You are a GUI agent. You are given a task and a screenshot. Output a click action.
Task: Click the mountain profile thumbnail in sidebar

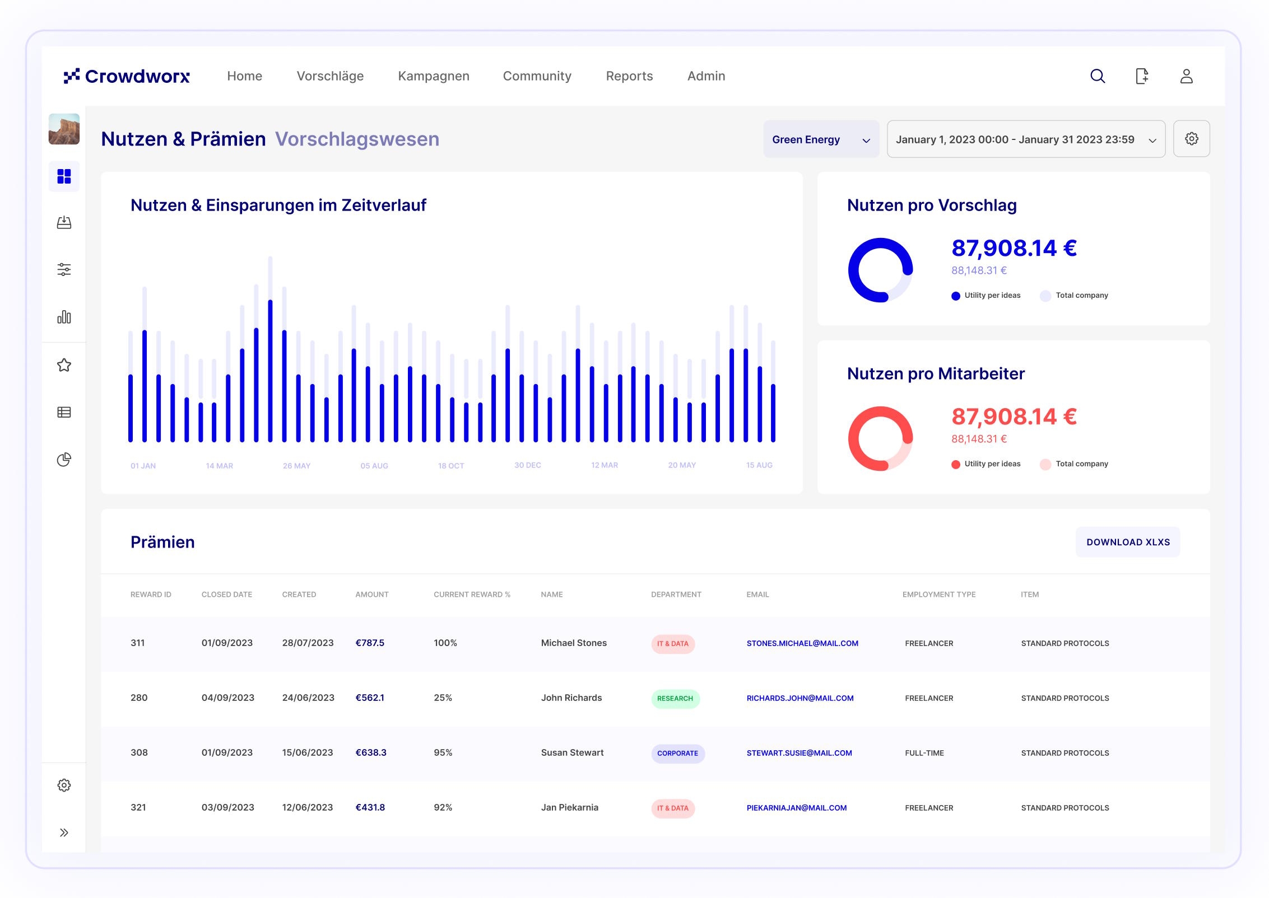click(x=64, y=129)
